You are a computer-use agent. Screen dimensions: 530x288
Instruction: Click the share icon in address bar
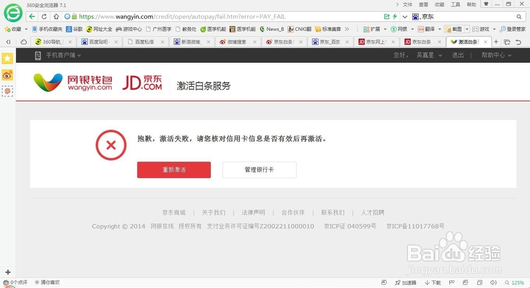387,16
